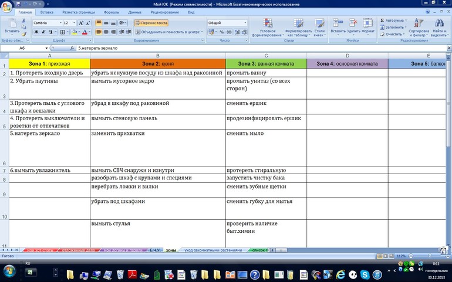Switch to the Формулы ribbon tab
452x282 pixels.
(x=111, y=12)
